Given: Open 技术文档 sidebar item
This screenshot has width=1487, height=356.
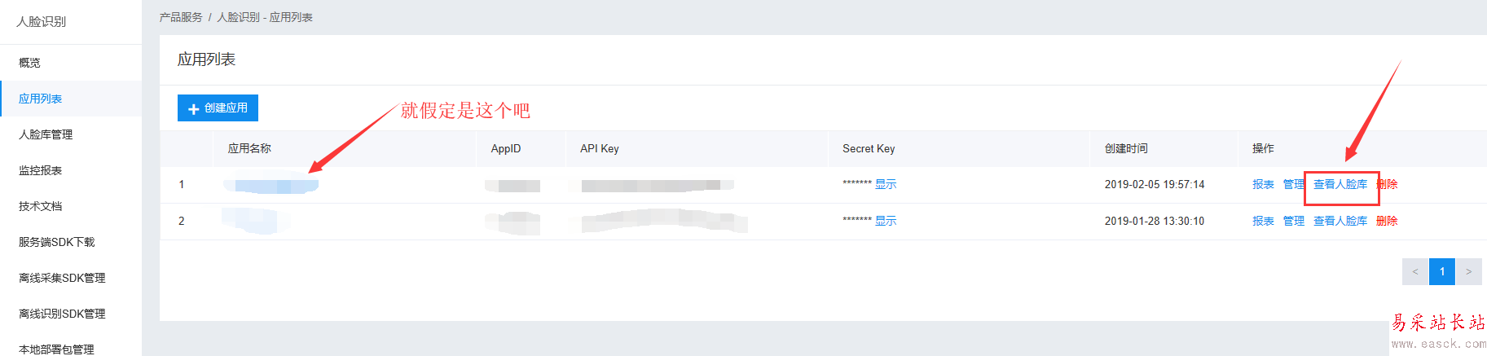Looking at the screenshot, I should click(41, 206).
